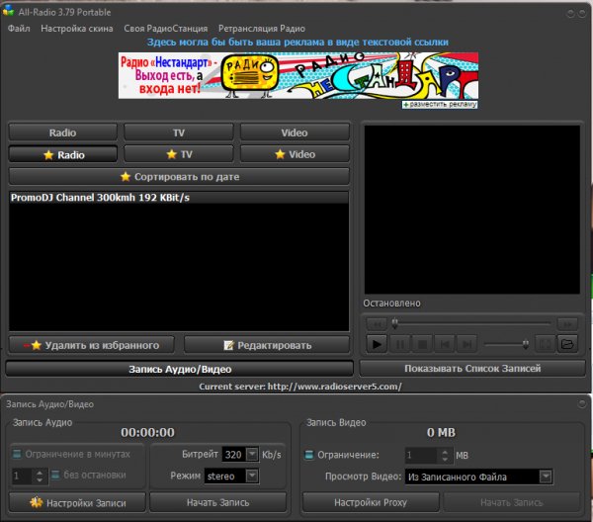Open the Ретрансляция Радио menu

point(262,29)
